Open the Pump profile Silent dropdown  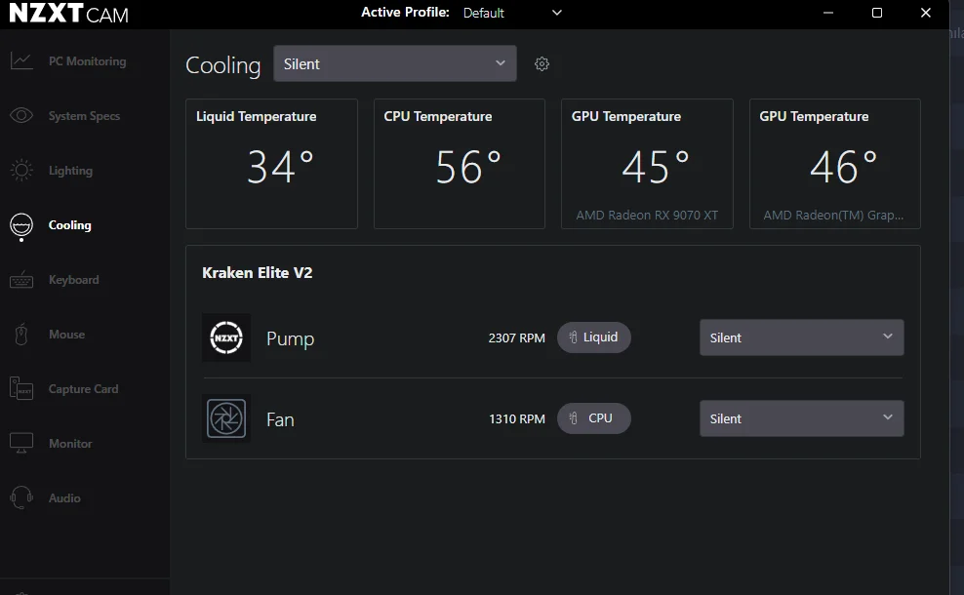click(x=802, y=337)
